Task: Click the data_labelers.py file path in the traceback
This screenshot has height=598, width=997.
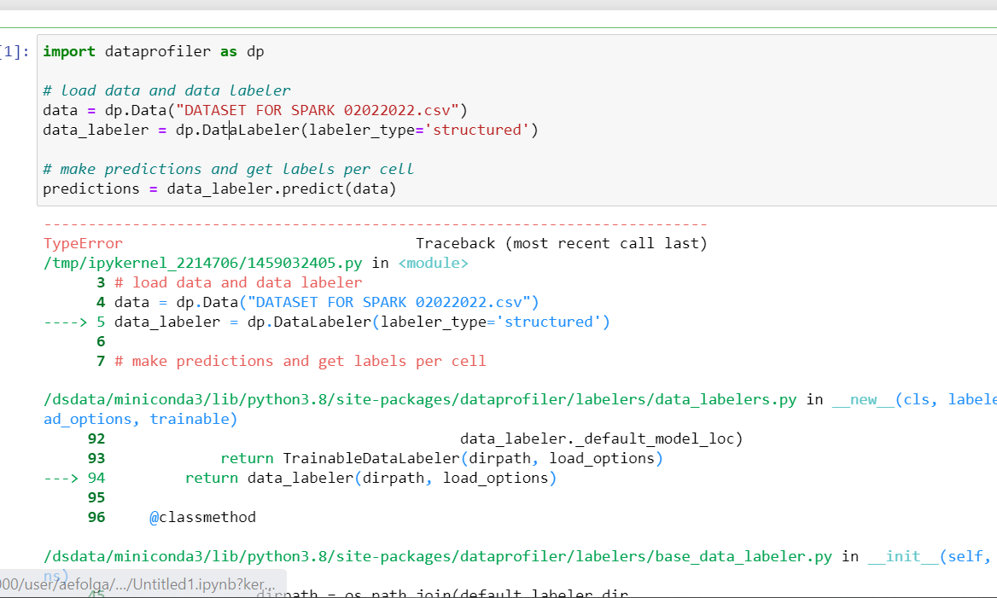Action: 420,400
